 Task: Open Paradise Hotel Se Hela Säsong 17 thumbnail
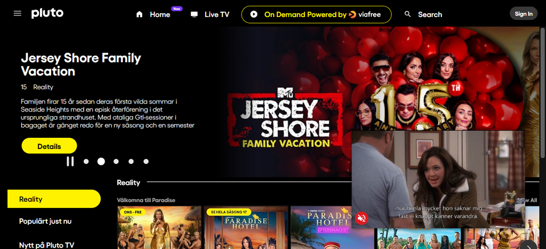click(246, 228)
